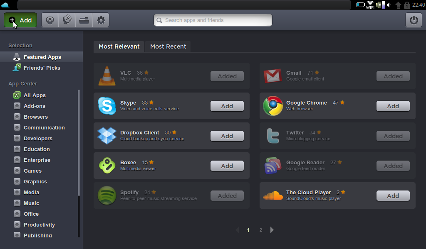Click the Twitter bird icon

(x=273, y=135)
